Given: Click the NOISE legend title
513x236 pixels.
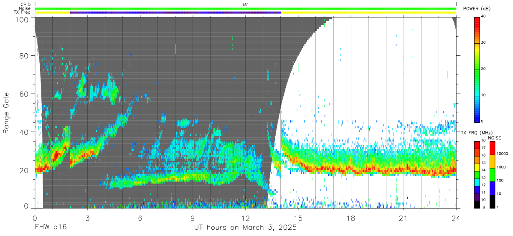Looking at the screenshot, I should [495, 138].
